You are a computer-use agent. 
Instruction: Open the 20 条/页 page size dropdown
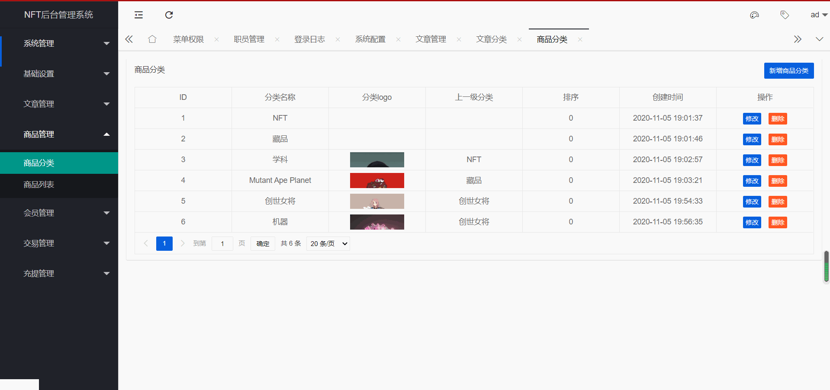328,244
